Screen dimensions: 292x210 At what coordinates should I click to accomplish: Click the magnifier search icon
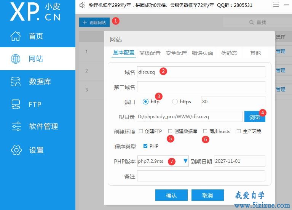pyautogui.click(x=252, y=22)
